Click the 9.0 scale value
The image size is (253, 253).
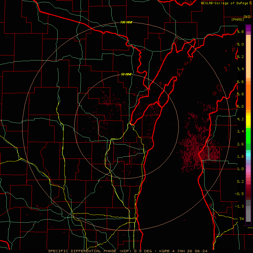[240, 44]
